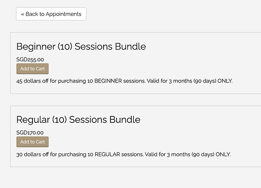Add Beginner Sessions Bundle to cart

(x=33, y=69)
